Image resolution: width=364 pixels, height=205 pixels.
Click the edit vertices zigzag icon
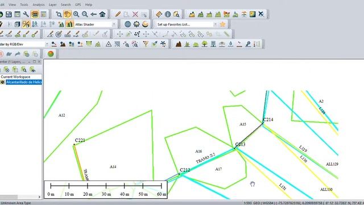pos(137,34)
